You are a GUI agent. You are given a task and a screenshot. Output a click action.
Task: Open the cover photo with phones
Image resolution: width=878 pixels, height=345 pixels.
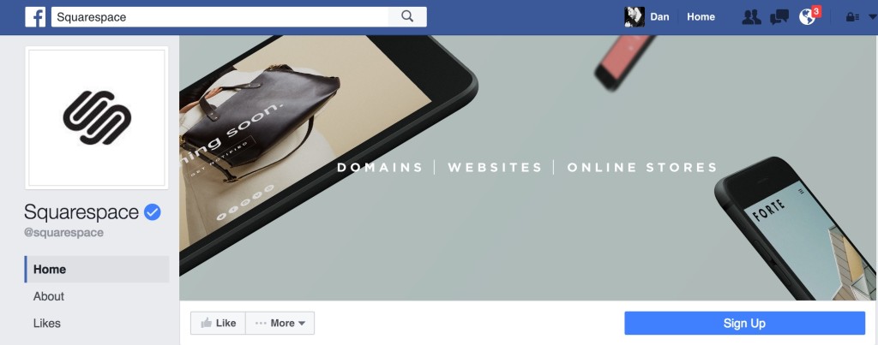click(x=528, y=168)
